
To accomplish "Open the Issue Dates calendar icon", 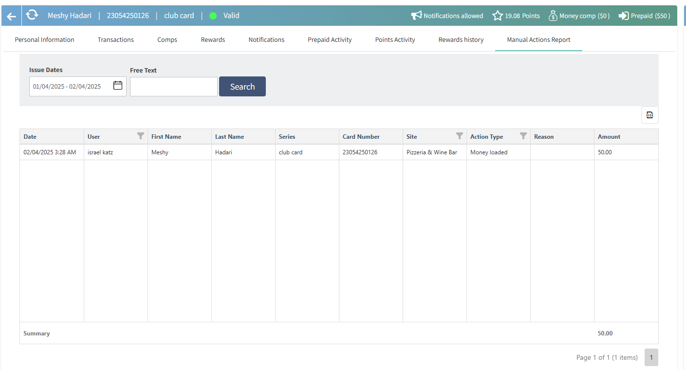I will tap(118, 86).
